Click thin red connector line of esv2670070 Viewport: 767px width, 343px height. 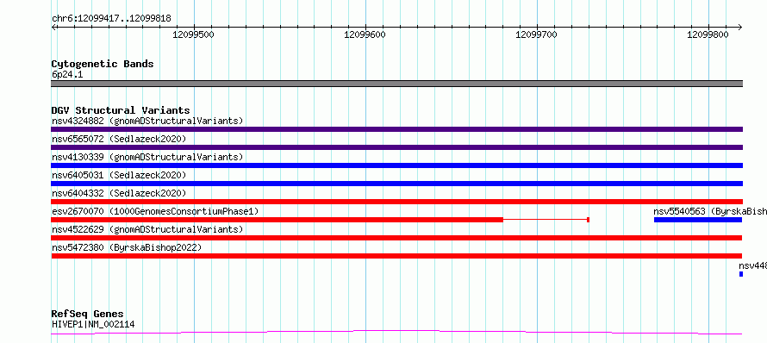click(x=545, y=220)
